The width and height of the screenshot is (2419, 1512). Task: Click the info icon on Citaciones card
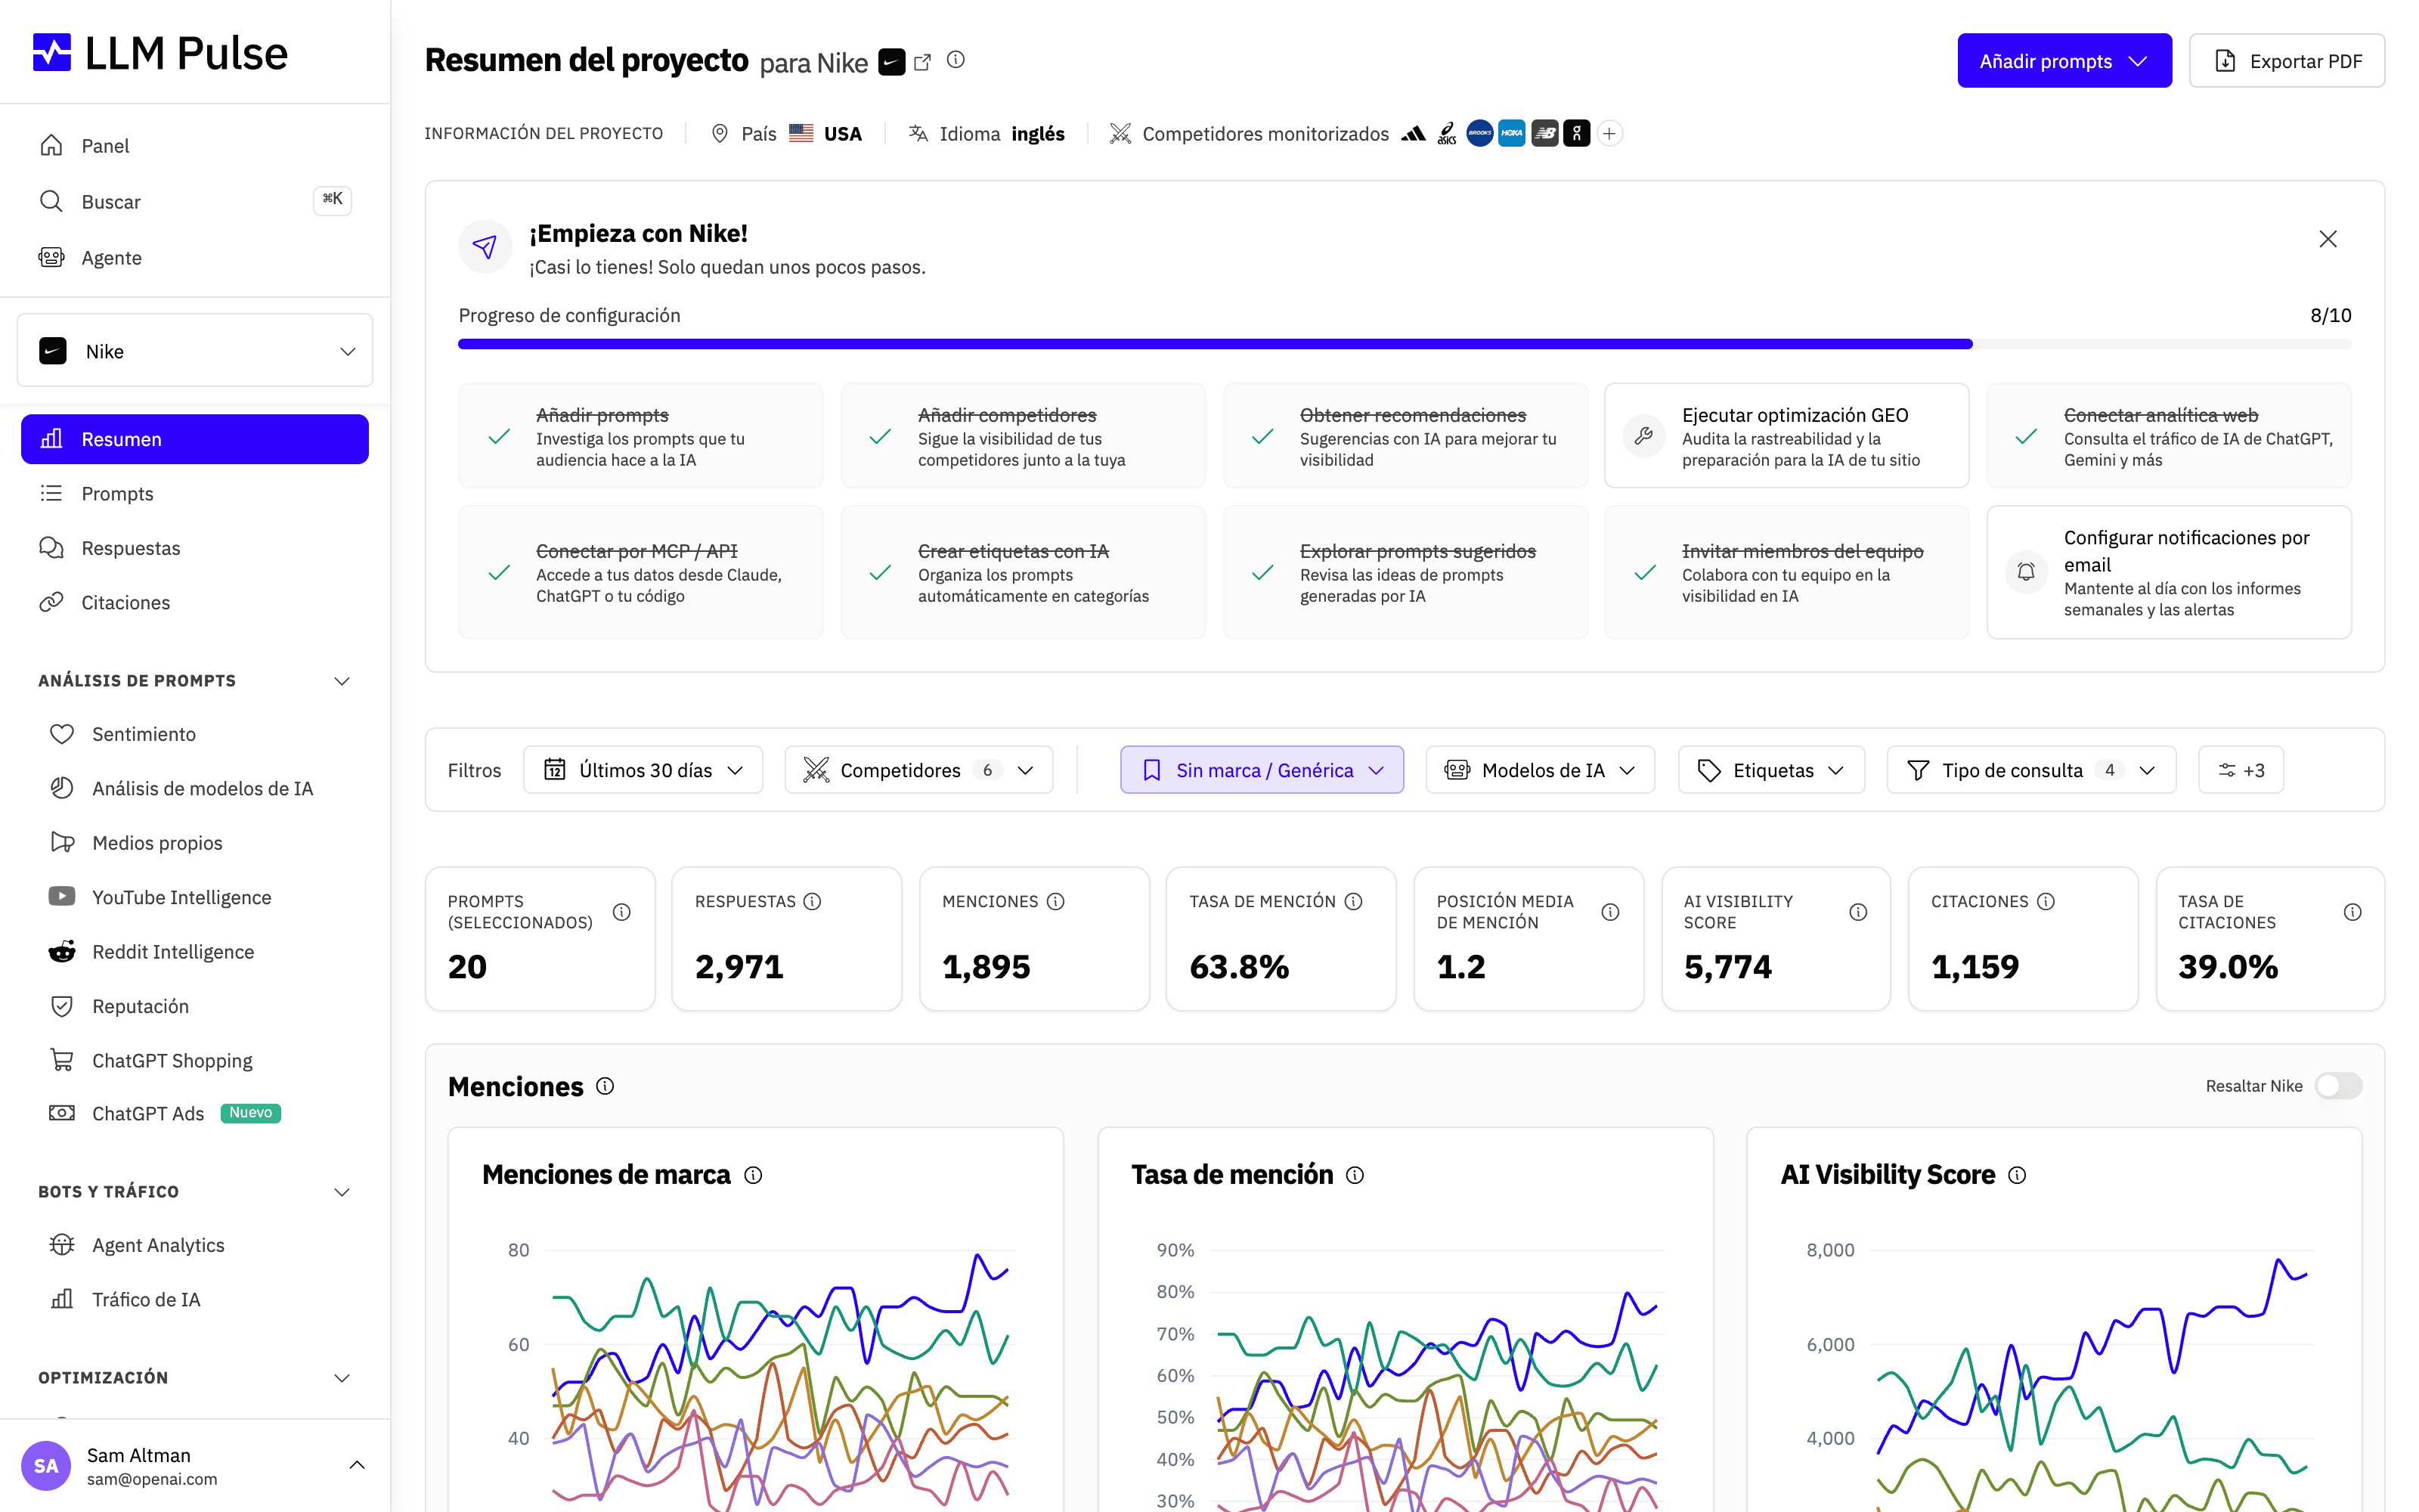click(2046, 901)
